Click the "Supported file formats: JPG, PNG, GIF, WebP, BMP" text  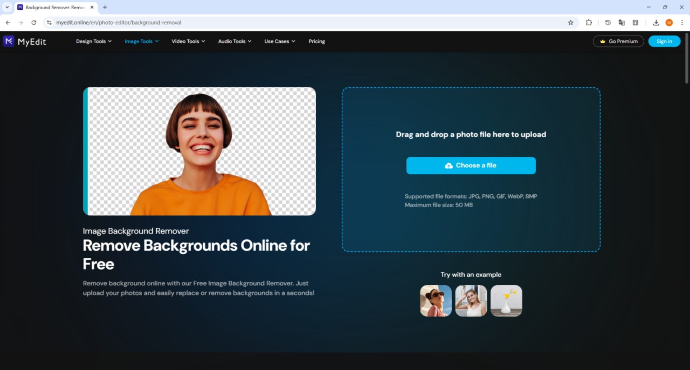click(x=471, y=196)
